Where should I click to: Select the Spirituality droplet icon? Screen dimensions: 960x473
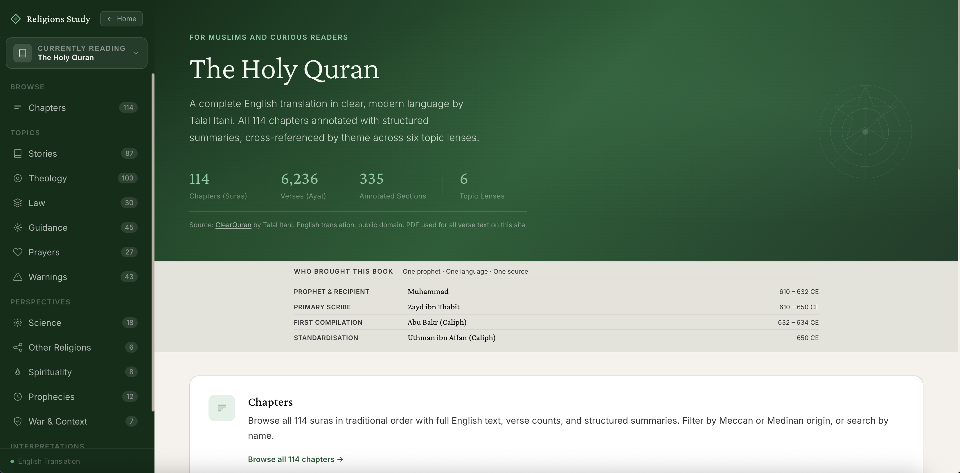pos(18,372)
